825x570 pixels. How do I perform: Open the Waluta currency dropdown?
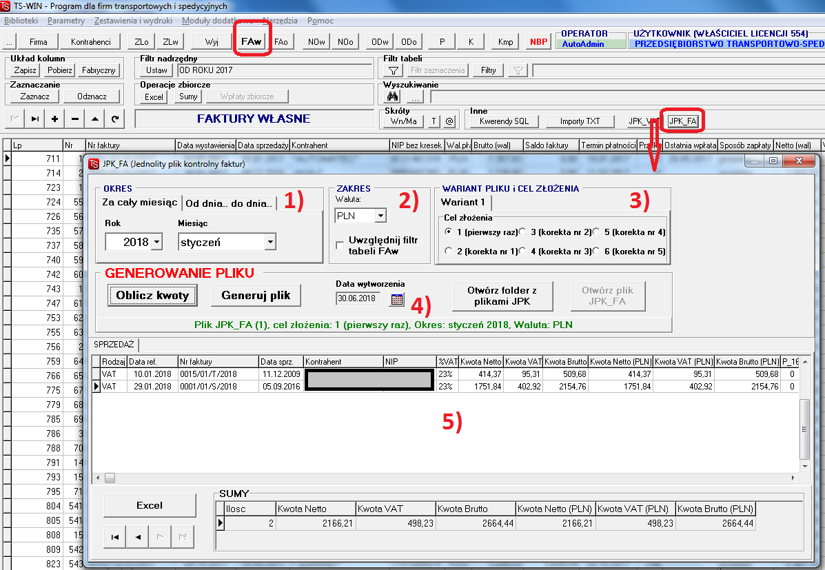(x=380, y=216)
